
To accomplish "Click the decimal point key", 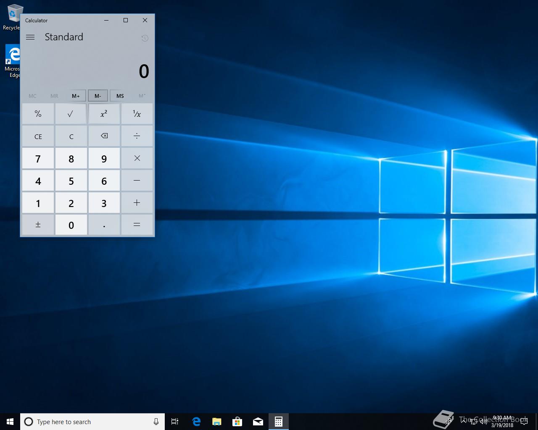I will point(104,225).
